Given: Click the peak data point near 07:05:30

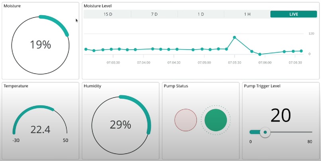Looking at the screenshot, I should pyautogui.click(x=235, y=37).
